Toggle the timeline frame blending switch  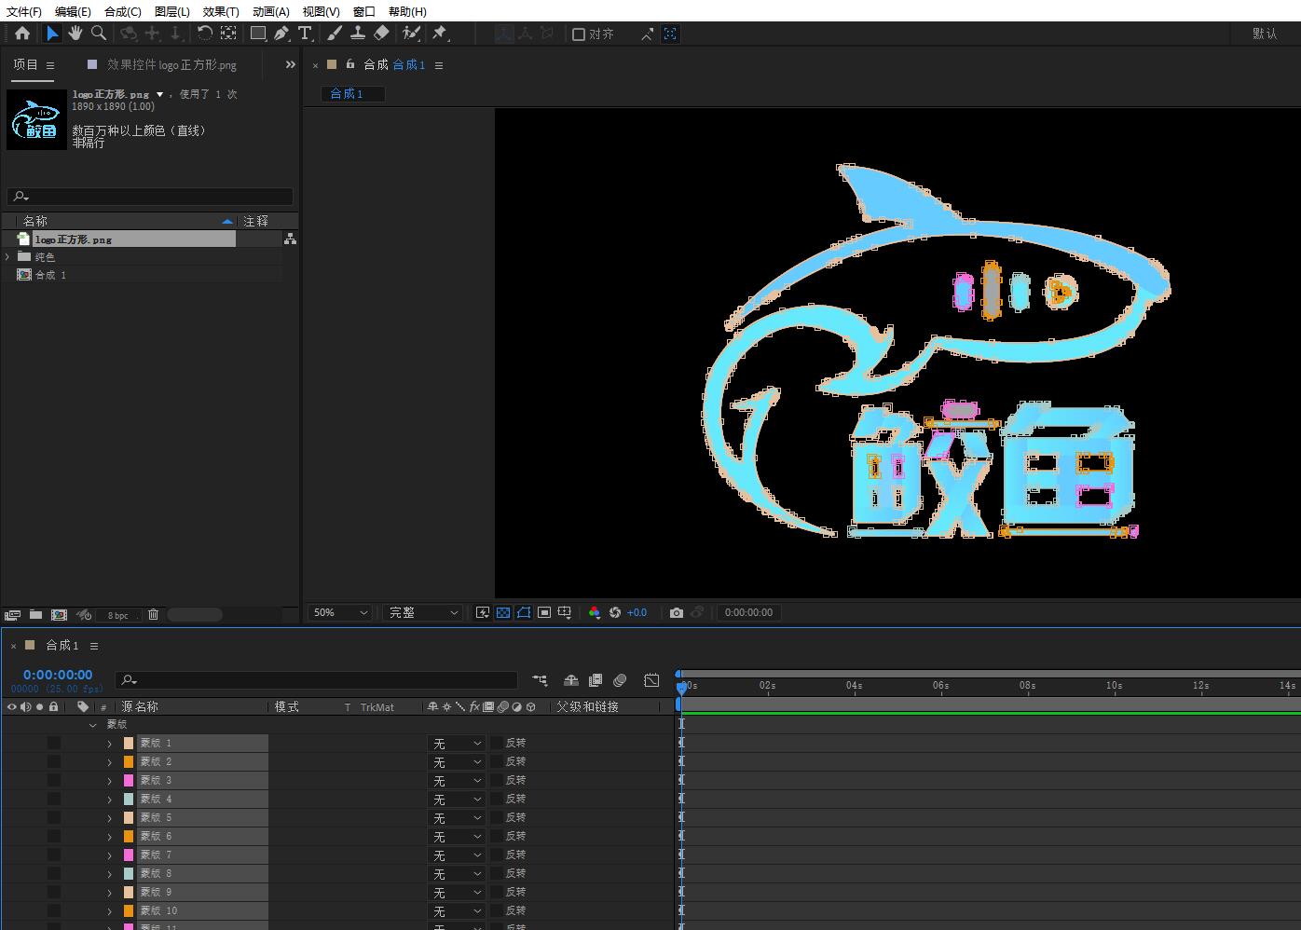[596, 680]
